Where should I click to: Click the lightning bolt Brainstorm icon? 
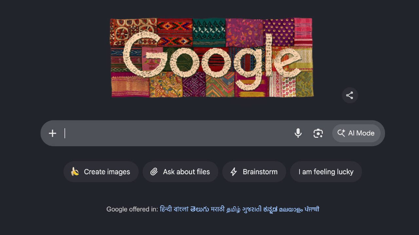point(234,172)
